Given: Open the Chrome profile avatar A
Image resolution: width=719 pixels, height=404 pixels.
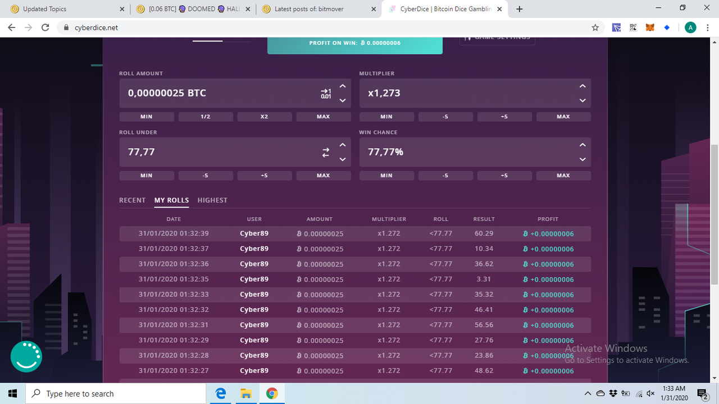Looking at the screenshot, I should [690, 27].
